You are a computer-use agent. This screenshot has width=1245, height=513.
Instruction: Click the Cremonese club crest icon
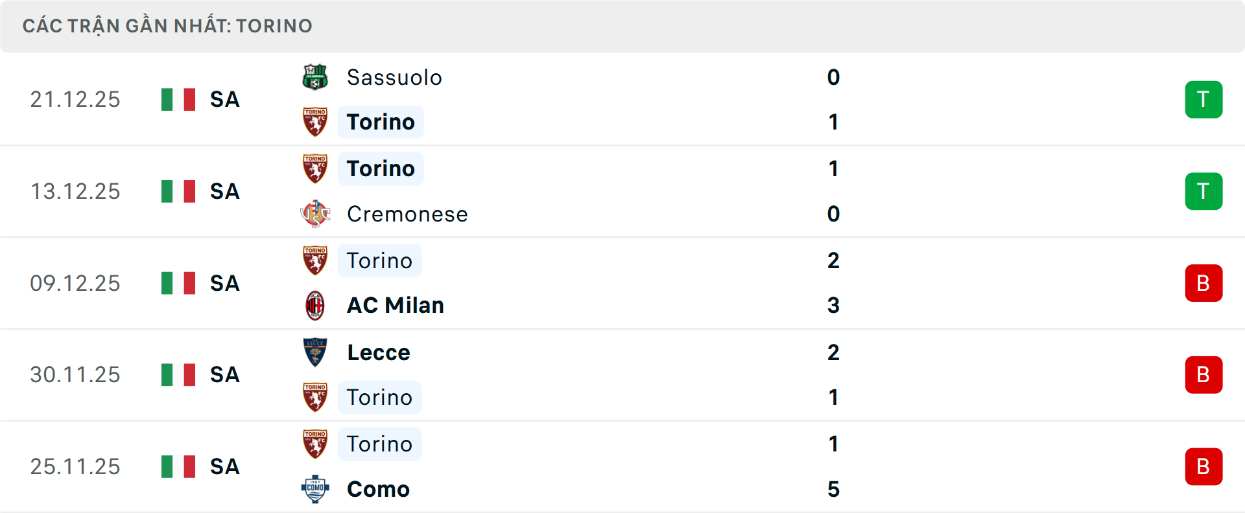click(315, 214)
